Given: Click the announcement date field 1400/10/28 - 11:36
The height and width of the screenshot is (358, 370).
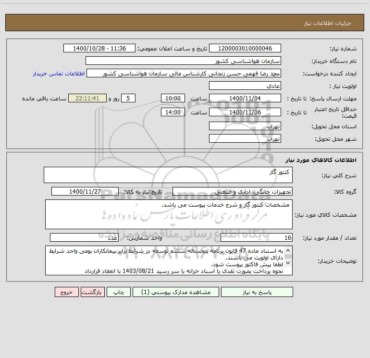Looking at the screenshot, I should [x=99, y=48].
